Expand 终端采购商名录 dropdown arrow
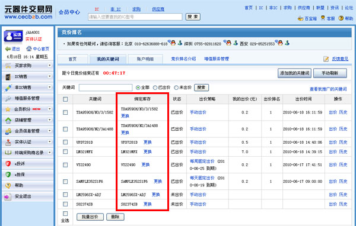Screen dimensions: 356x226 click(x=49, y=153)
